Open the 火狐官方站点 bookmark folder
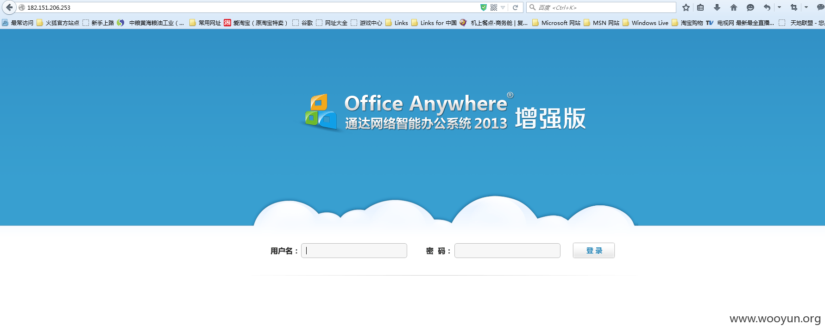This screenshot has height=332, width=825. (58, 23)
